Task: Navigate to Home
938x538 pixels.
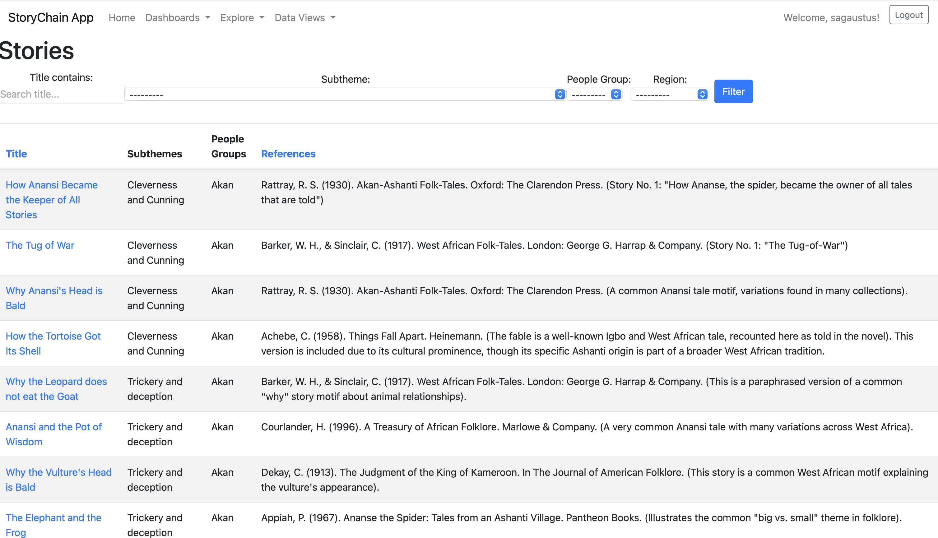Action: coord(122,17)
